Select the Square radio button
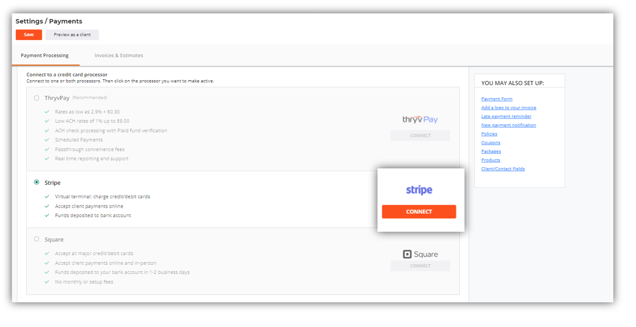Viewport: 636px width, 327px height. pos(37,239)
